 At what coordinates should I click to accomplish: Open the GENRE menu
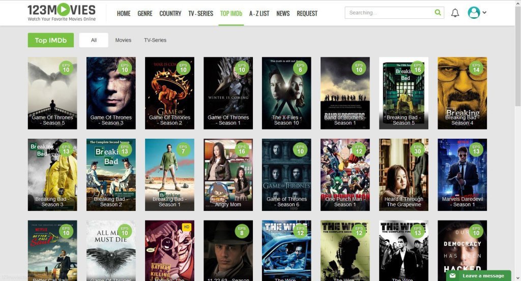(144, 13)
